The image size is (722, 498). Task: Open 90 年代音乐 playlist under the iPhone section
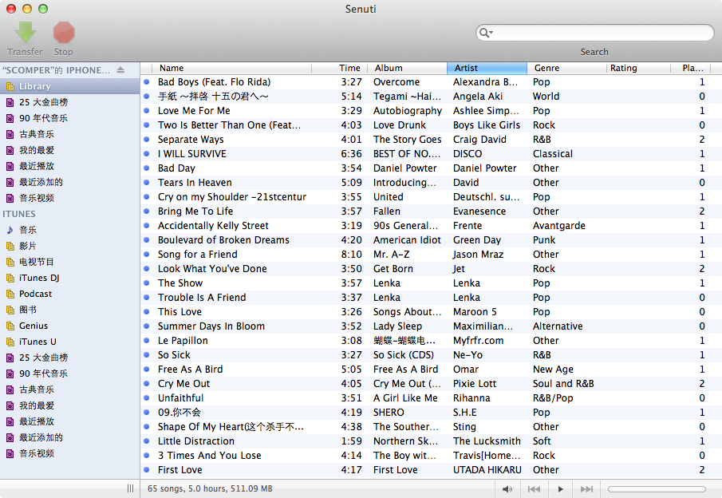pyautogui.click(x=69, y=118)
